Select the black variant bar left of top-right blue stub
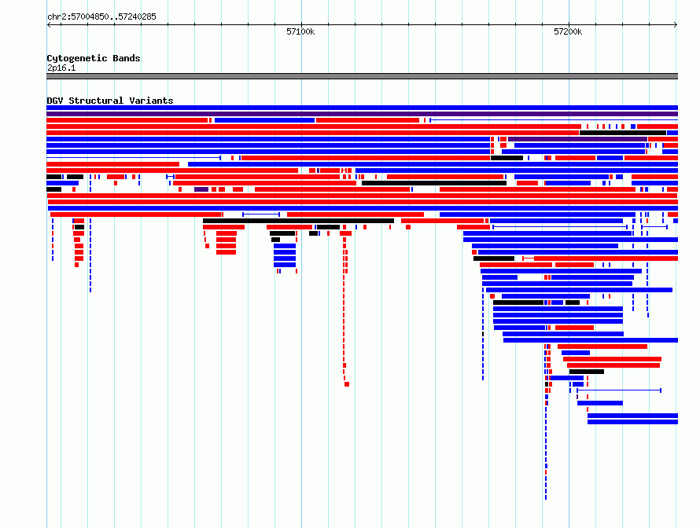The image size is (700, 528). [623, 133]
